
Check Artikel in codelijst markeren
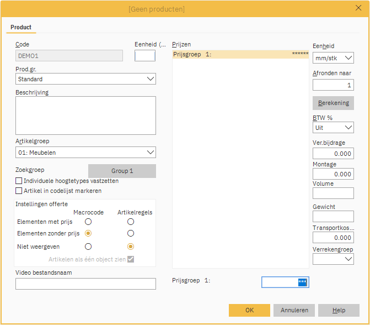[x=19, y=191]
